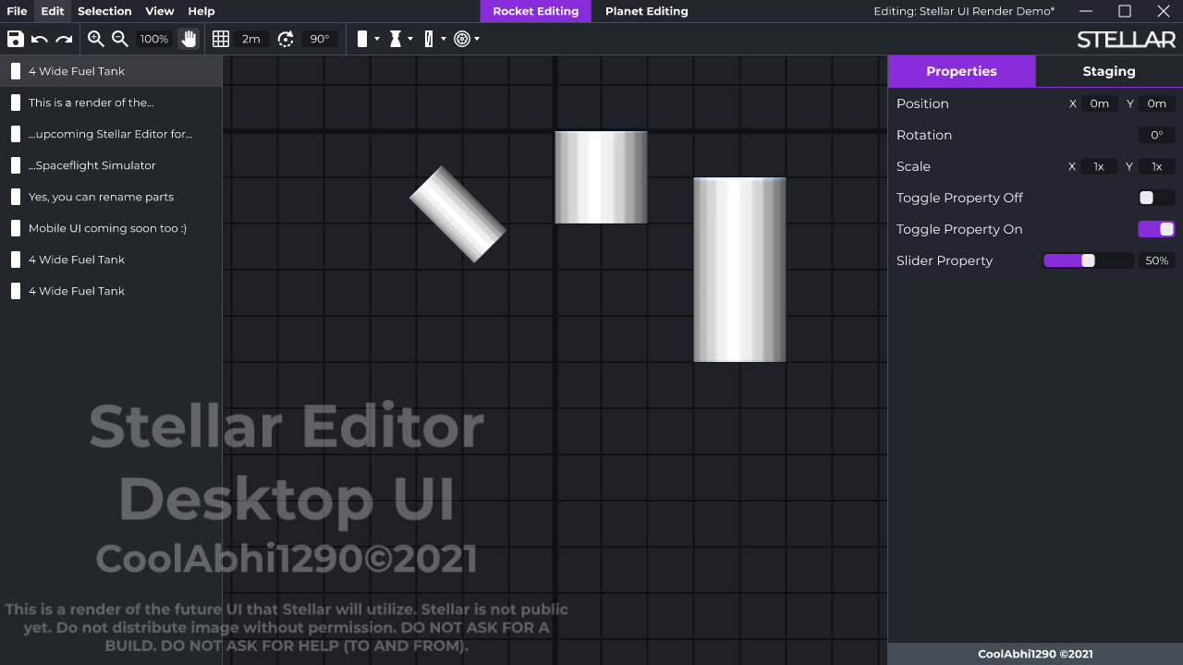Click the 100% zoom level field
The image size is (1183, 665).
click(x=154, y=39)
